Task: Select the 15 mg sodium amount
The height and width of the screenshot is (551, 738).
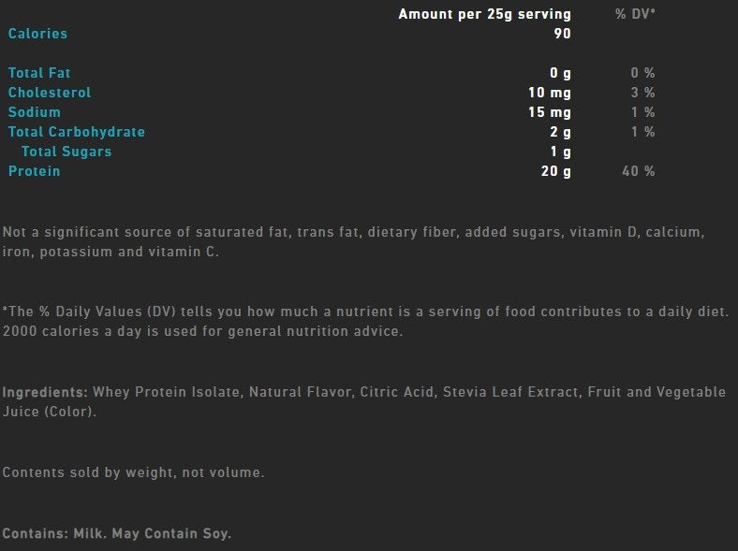Action: pyautogui.click(x=550, y=112)
